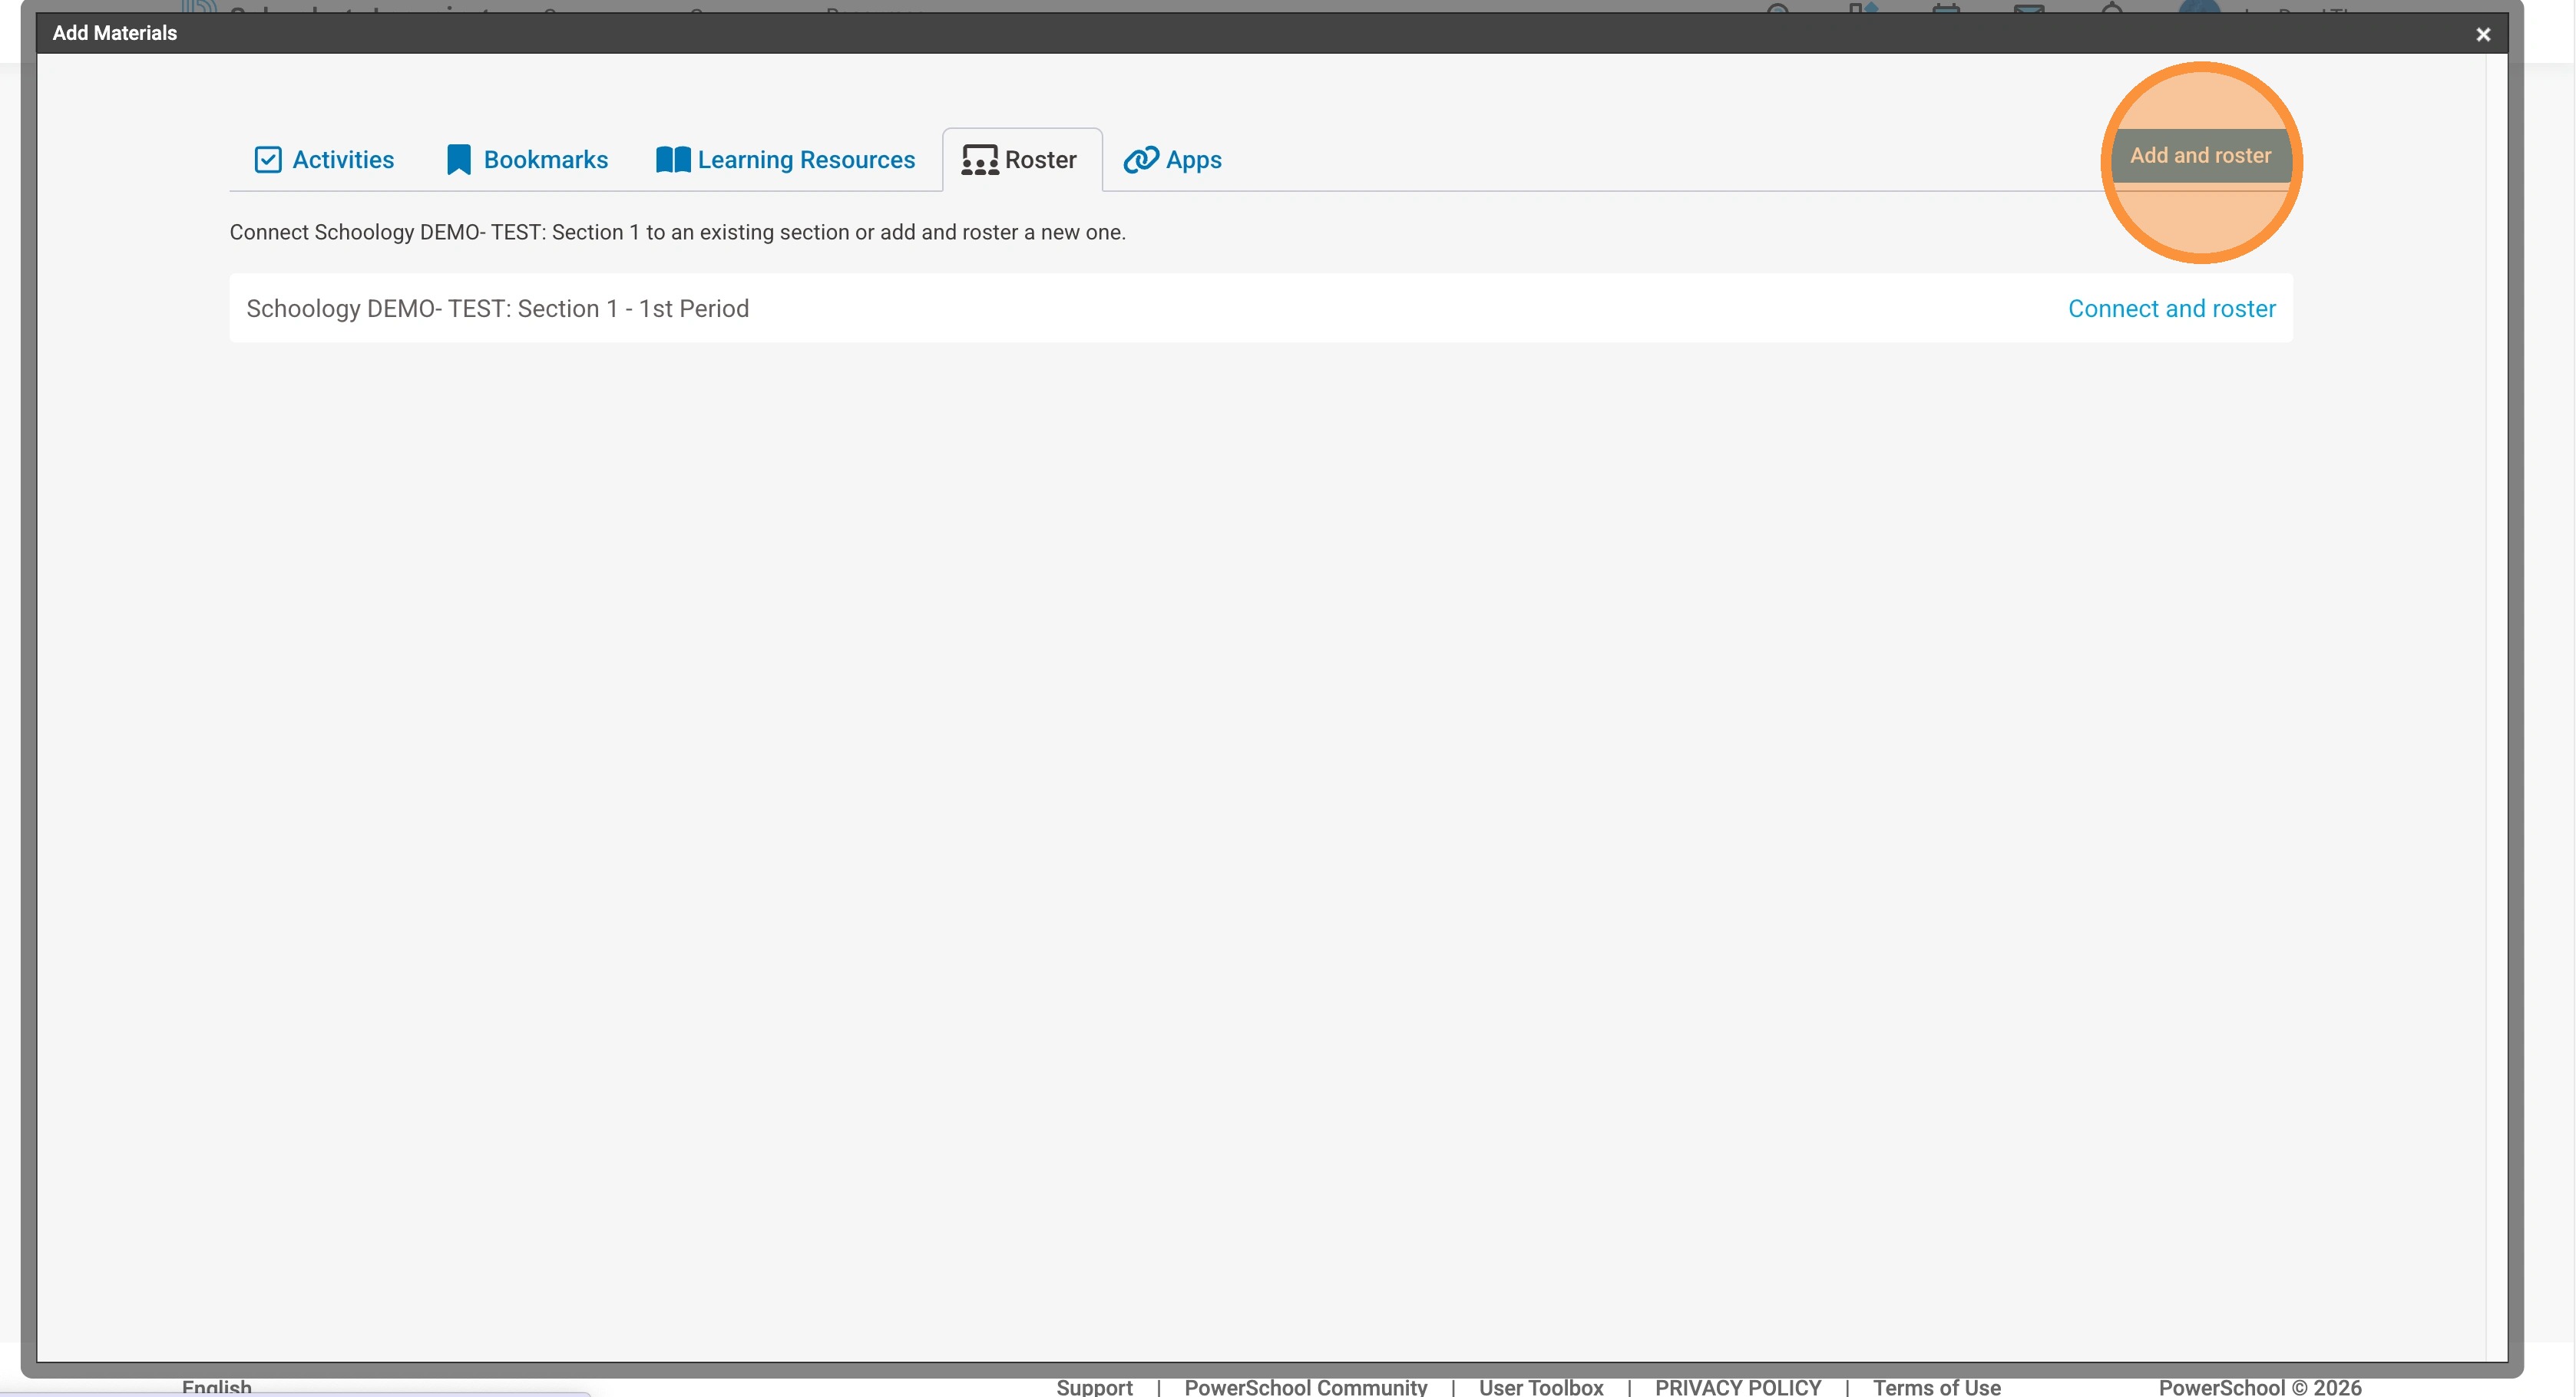2576x1397 pixels.
Task: Click the Add Materials dialog title
Action: click(x=114, y=33)
